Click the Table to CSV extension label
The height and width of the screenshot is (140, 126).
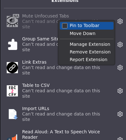coord(36,85)
